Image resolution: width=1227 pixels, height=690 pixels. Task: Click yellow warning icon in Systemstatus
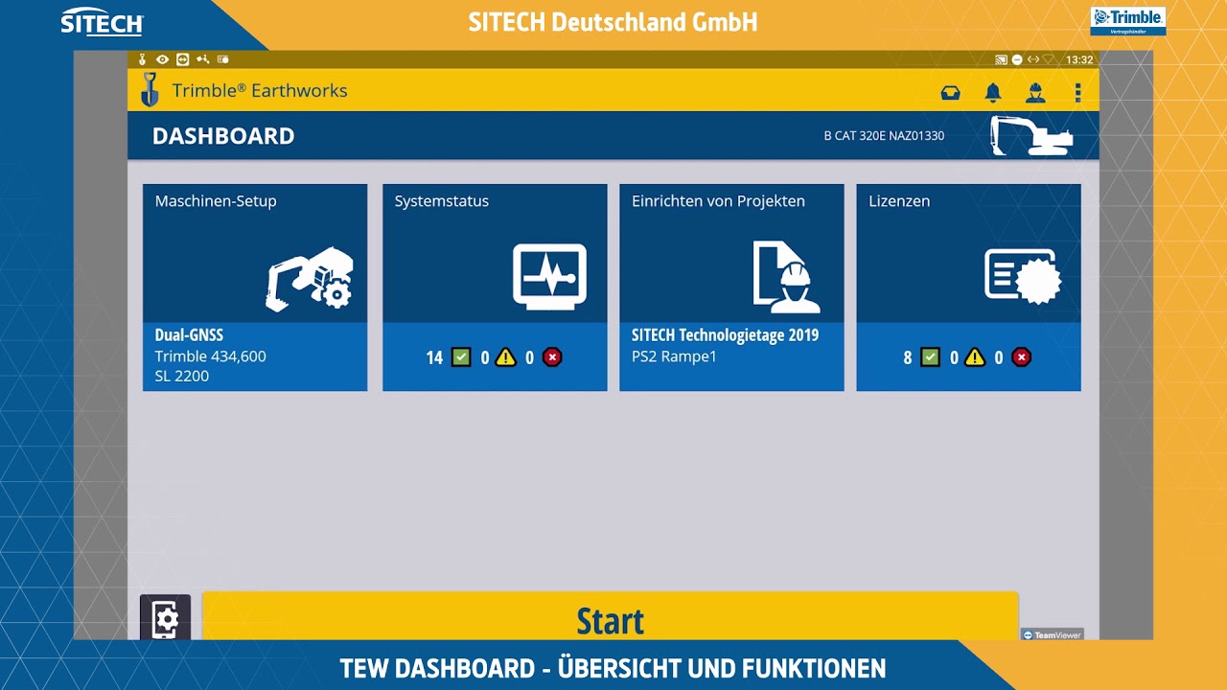pyautogui.click(x=505, y=357)
